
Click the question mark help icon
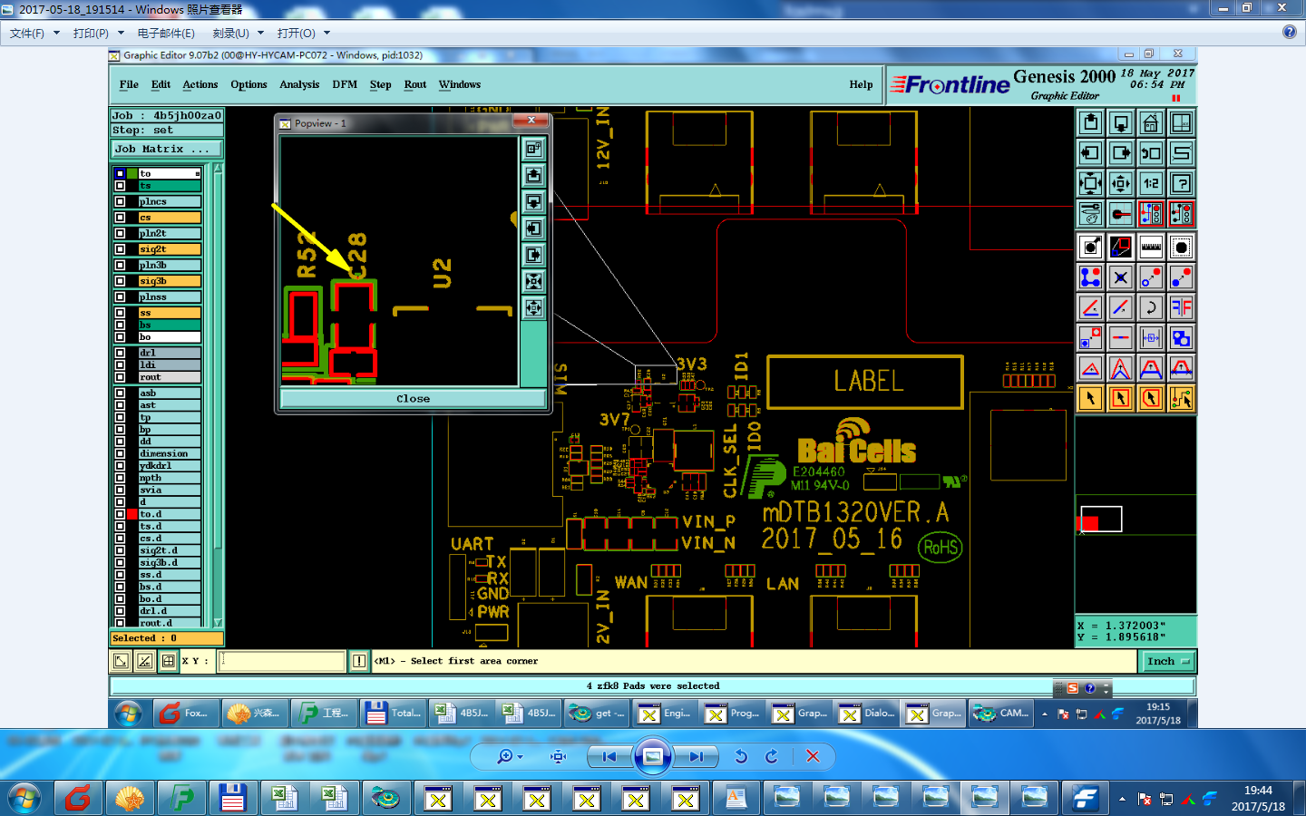pyautogui.click(x=1181, y=183)
